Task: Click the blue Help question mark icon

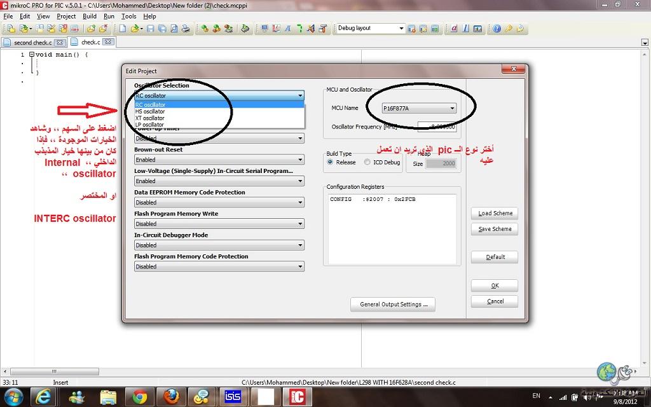Action: pyautogui.click(x=497, y=29)
